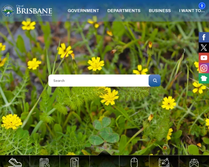Click the Nextdoor house icon
Screen dimensions: 209x167
tap(204, 78)
